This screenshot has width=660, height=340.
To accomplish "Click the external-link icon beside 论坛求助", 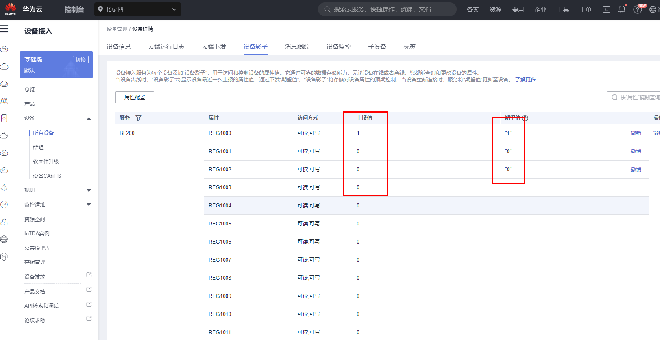I will 89,319.
